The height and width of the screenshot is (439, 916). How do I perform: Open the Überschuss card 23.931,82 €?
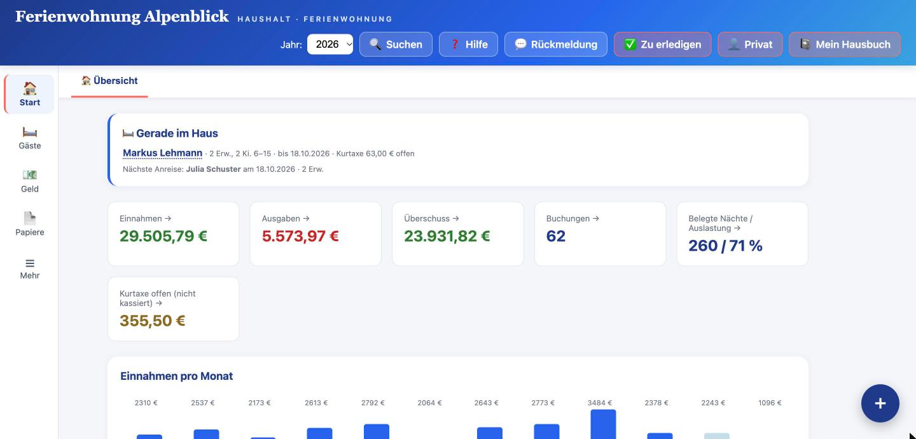pos(458,233)
